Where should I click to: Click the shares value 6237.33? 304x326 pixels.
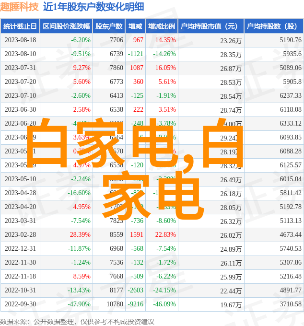[291, 95]
